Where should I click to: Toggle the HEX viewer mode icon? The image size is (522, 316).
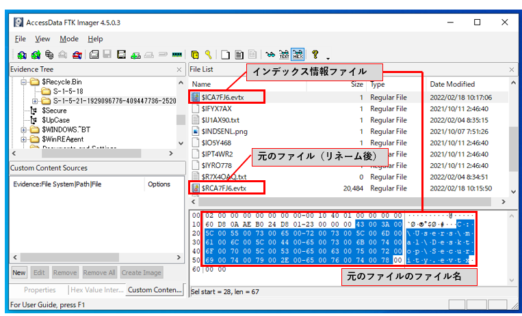(x=298, y=54)
